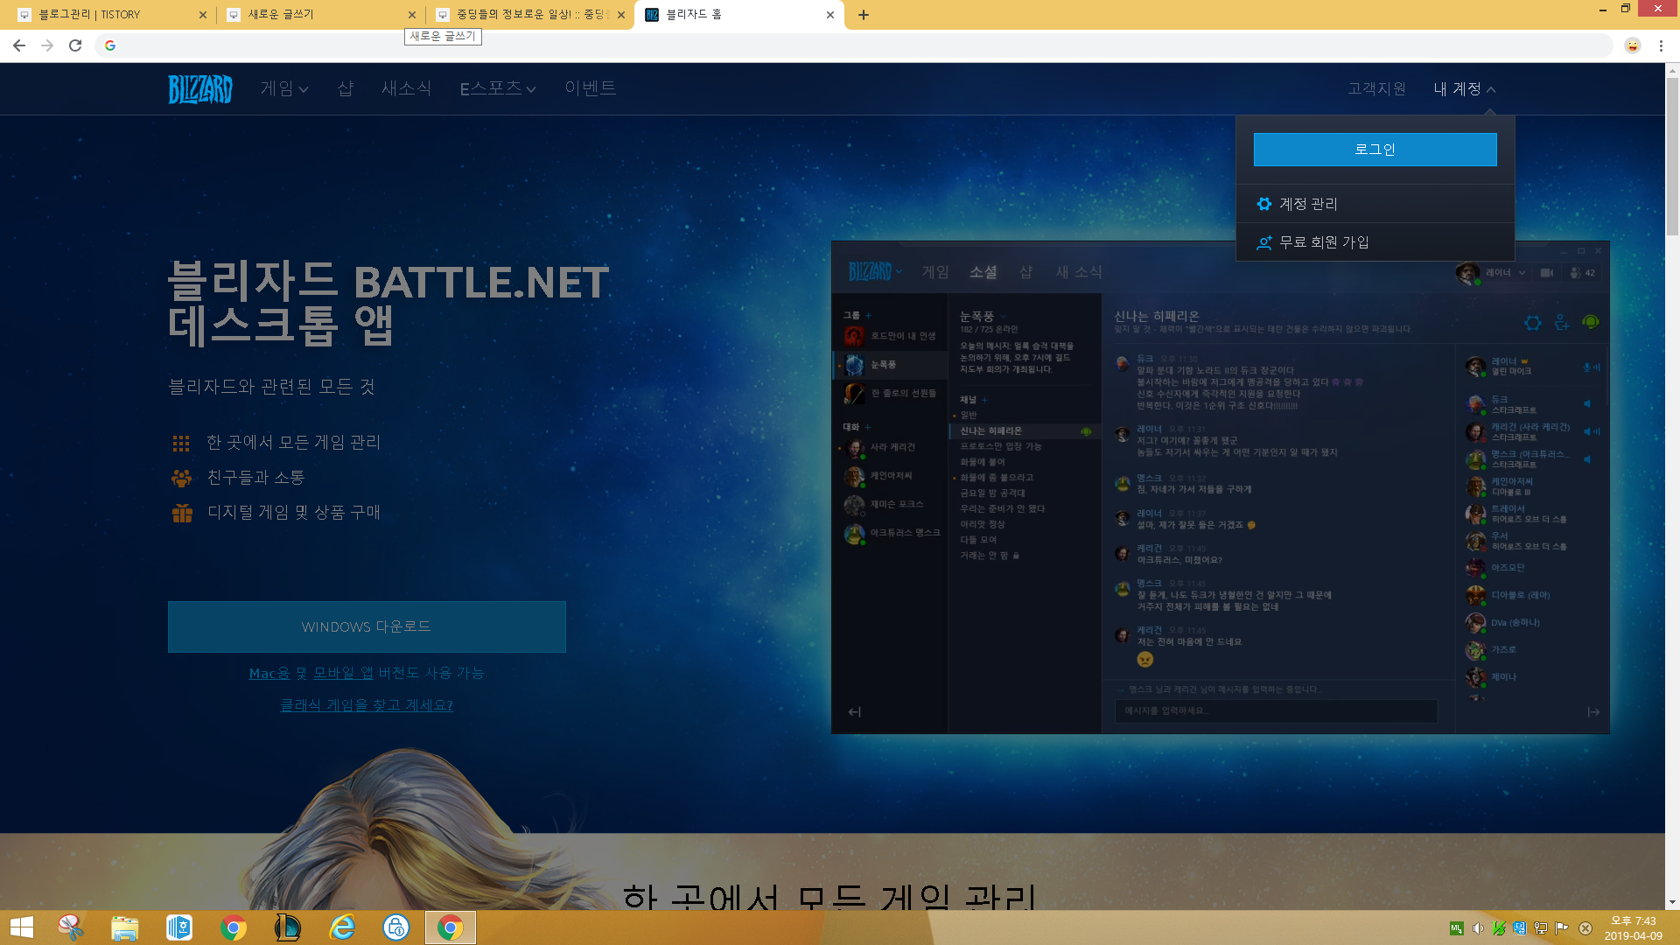Click the Battle.net desktop app preview image

[1220, 487]
